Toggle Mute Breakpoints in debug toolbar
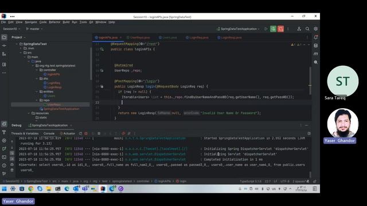This screenshot has width=367, height=206. click(x=129, y=133)
